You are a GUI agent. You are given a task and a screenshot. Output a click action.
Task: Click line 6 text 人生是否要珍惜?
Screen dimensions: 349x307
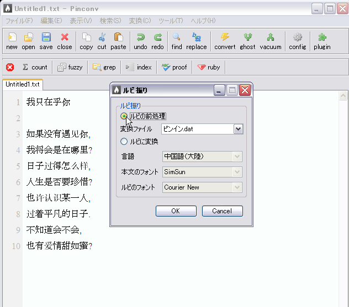tap(59, 182)
